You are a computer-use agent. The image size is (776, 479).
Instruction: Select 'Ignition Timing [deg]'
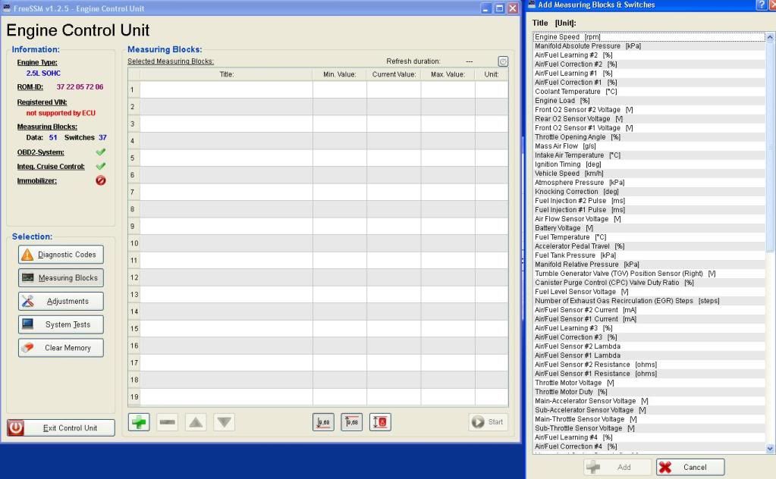(649, 164)
